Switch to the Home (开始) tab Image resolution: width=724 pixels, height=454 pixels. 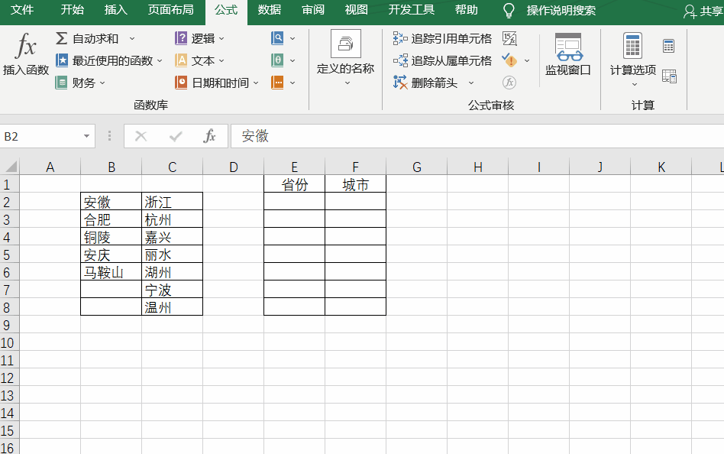tap(73, 10)
